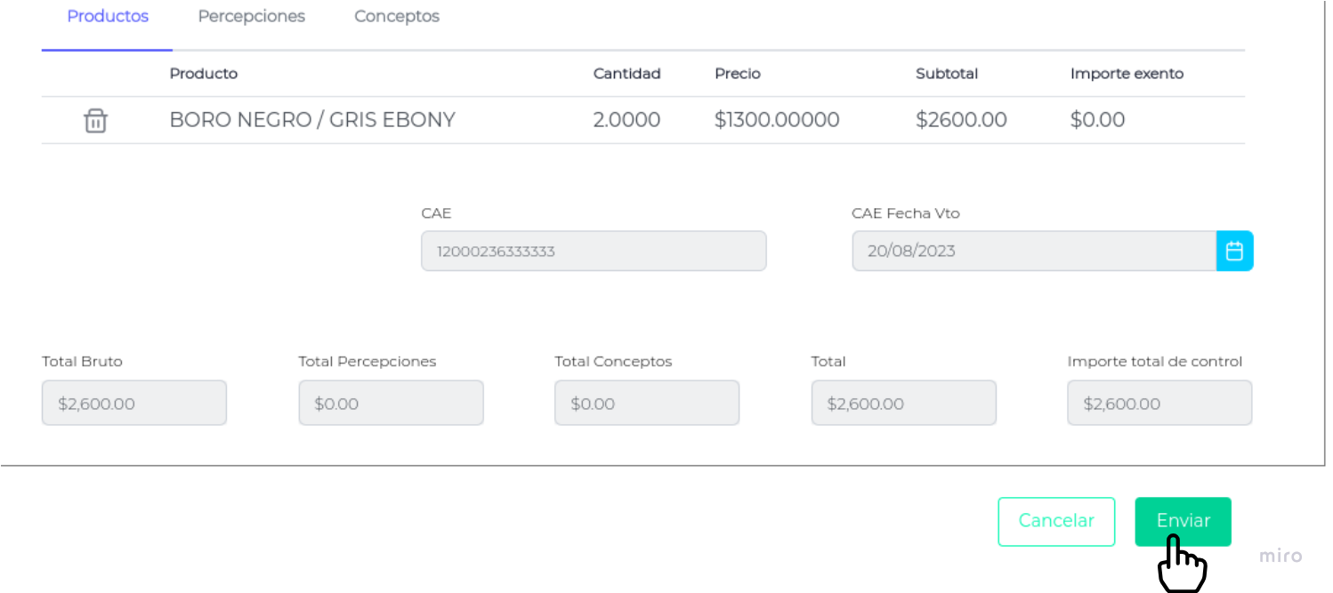This screenshot has height=593, width=1333.
Task: Select the BORO NEGRO / GRIS EBONY product name
Action: pos(312,120)
